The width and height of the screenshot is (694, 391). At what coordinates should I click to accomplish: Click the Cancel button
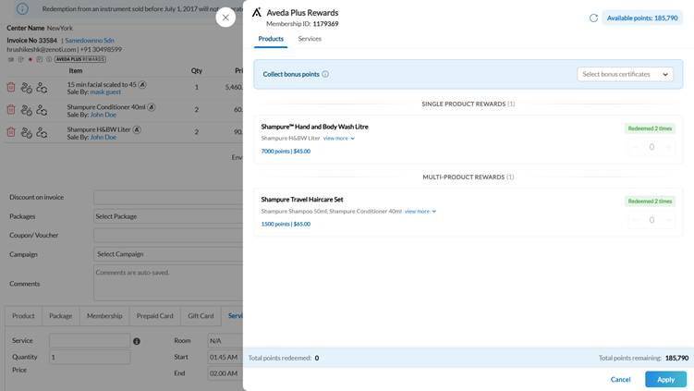tap(620, 380)
